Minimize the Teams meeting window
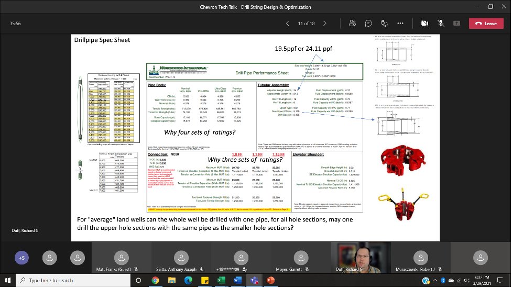This screenshot has width=512, height=288. [477, 6]
